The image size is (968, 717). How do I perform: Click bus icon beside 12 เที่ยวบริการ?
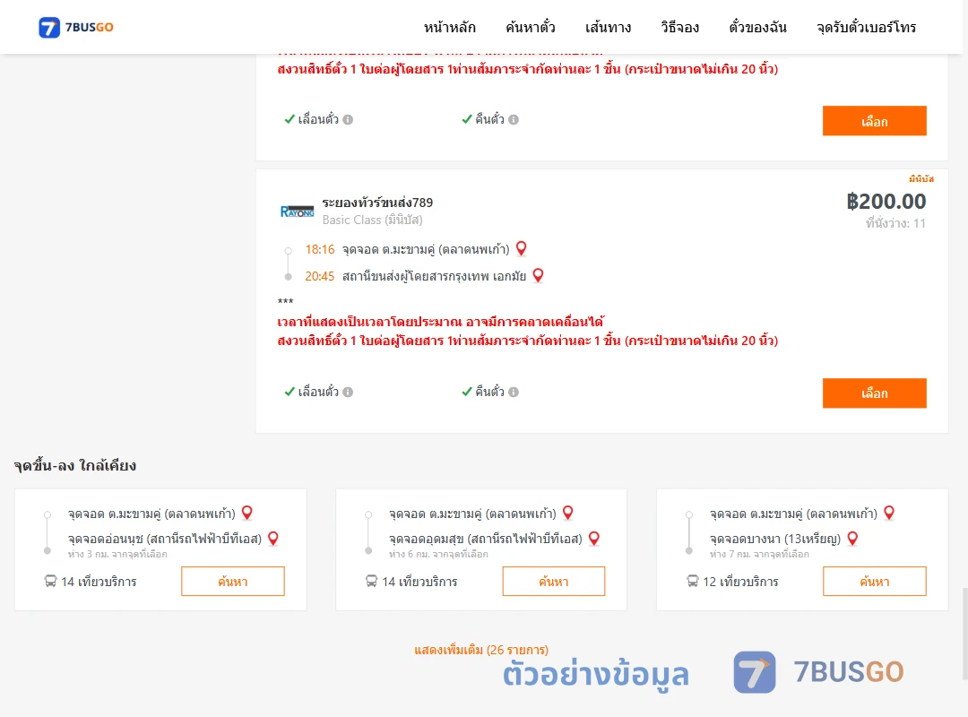(x=693, y=581)
